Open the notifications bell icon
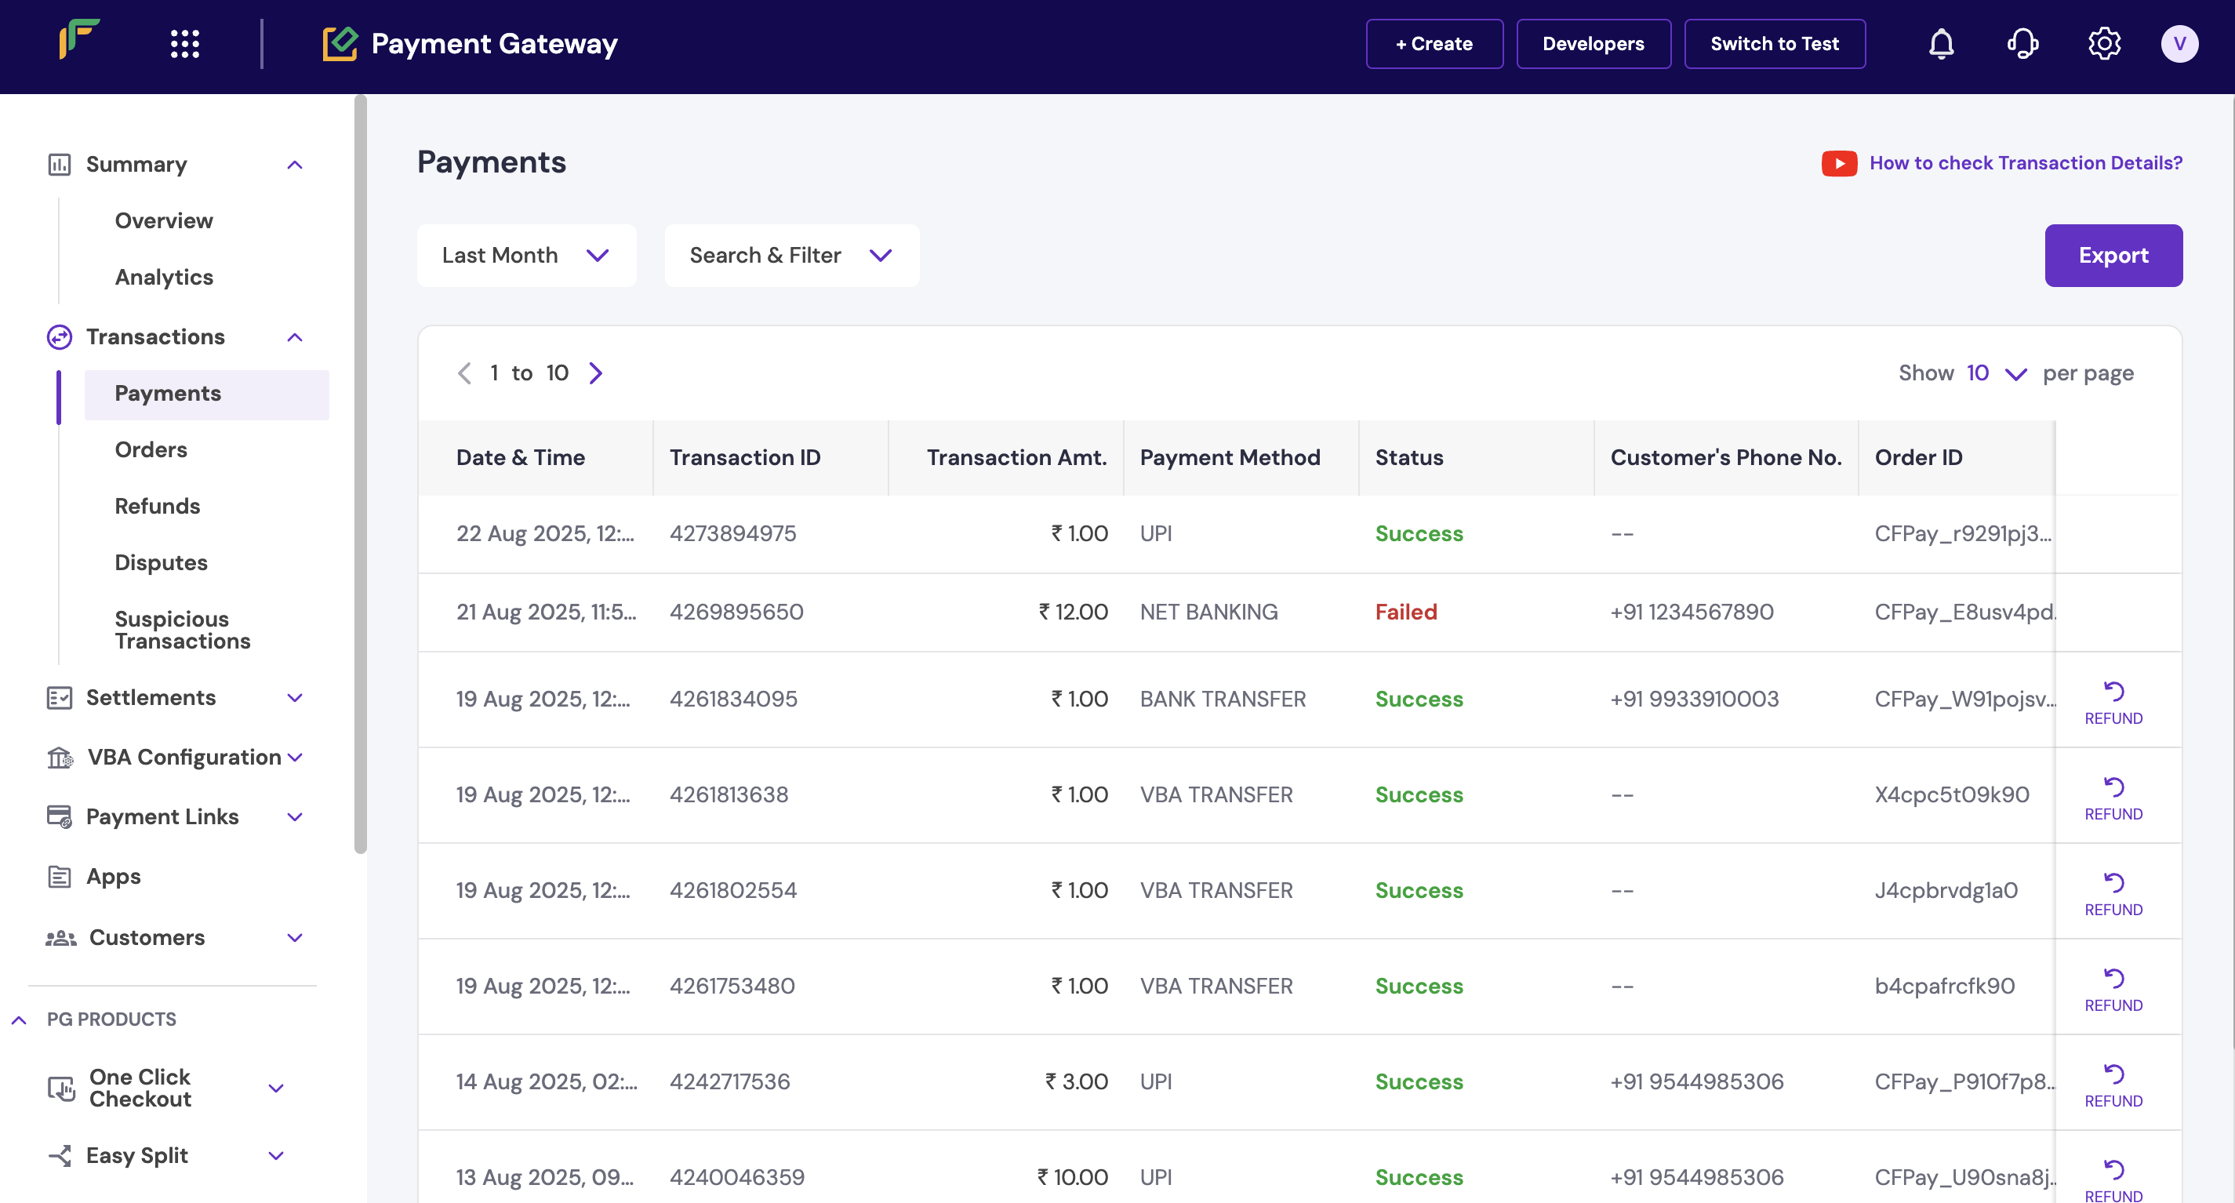 pos(1941,43)
